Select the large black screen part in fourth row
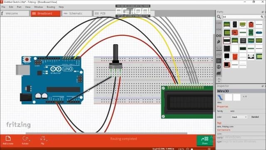Viewport: 266px width, 150px height. [227, 48]
